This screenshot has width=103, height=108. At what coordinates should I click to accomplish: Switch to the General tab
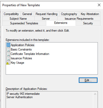[x=27, y=14]
